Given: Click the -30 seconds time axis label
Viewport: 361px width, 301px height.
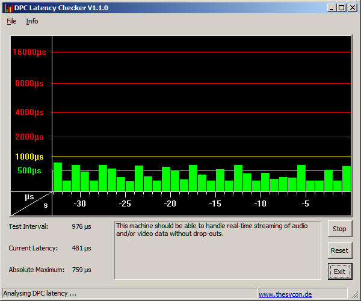Looking at the screenshot, I should [x=79, y=204].
